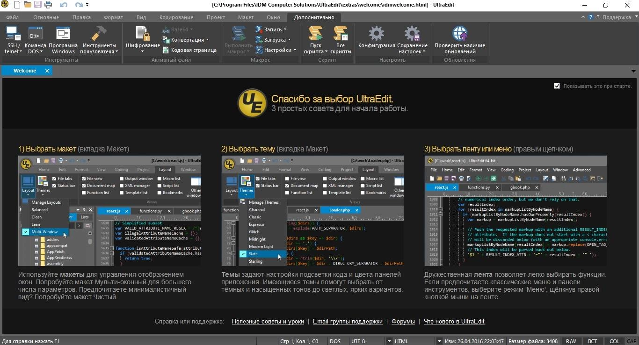The width and height of the screenshot is (639, 345).
Task: Save file with the floppy disk icon
Action: click(37, 5)
